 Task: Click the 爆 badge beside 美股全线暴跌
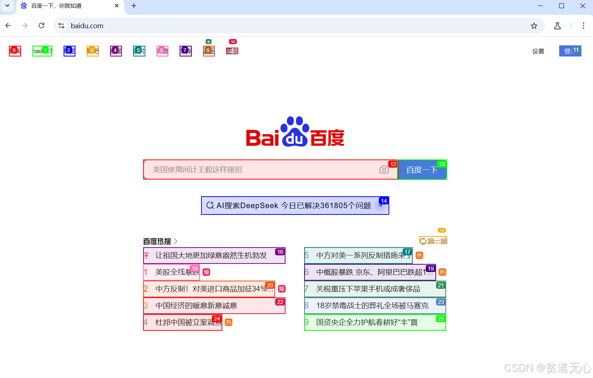[x=206, y=272]
